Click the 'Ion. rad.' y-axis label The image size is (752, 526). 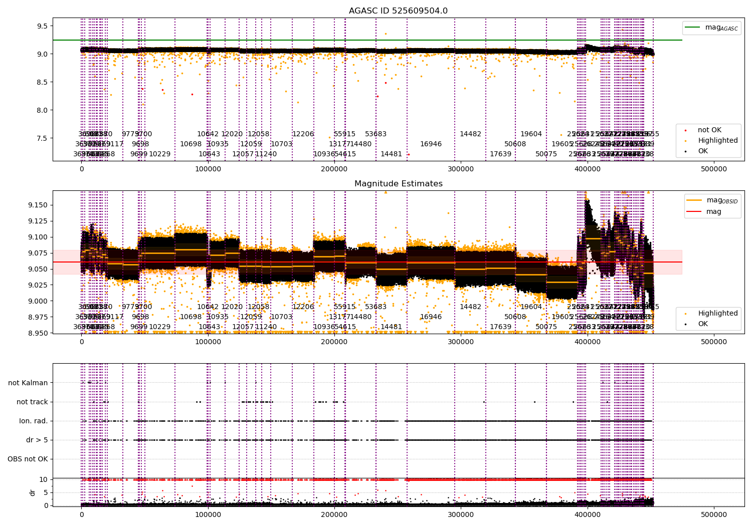(34, 421)
